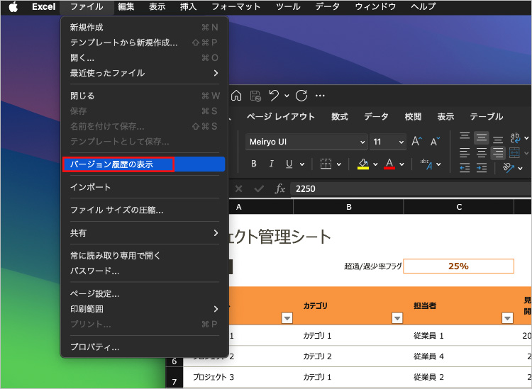
Task: Select ファイル サイズの圧縮... menu item
Action: coord(145,210)
